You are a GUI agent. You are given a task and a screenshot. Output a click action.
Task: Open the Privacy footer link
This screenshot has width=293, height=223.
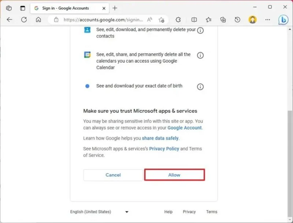click(189, 212)
